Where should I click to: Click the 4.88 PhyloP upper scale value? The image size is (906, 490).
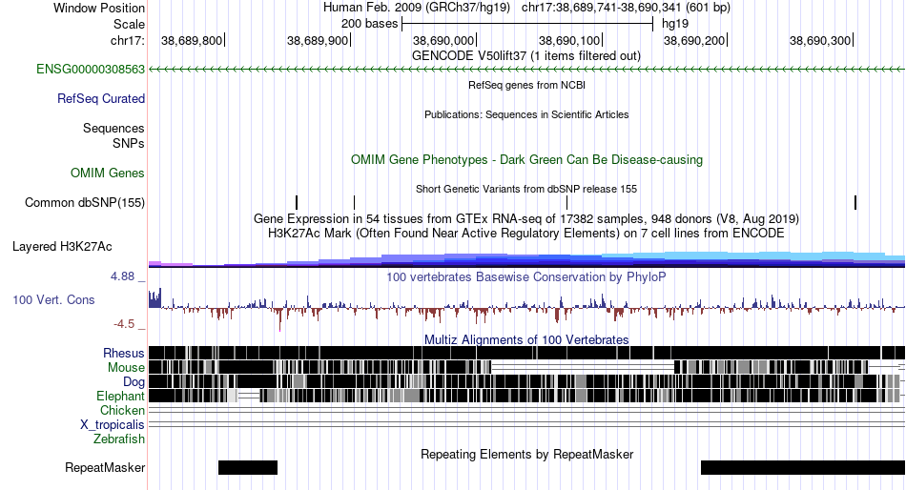point(122,276)
